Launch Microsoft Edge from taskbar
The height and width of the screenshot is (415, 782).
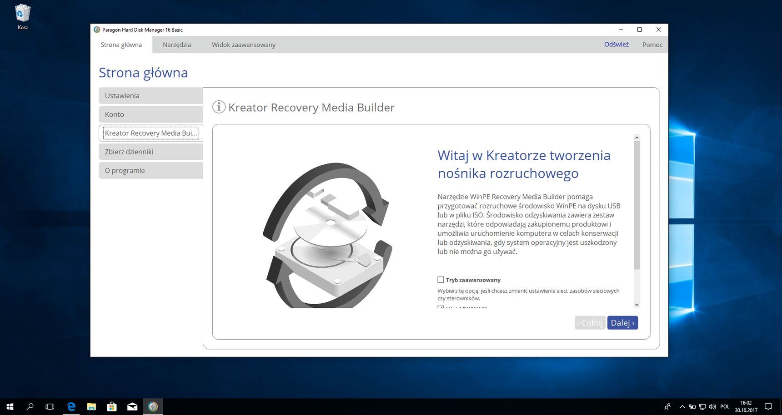coord(71,407)
